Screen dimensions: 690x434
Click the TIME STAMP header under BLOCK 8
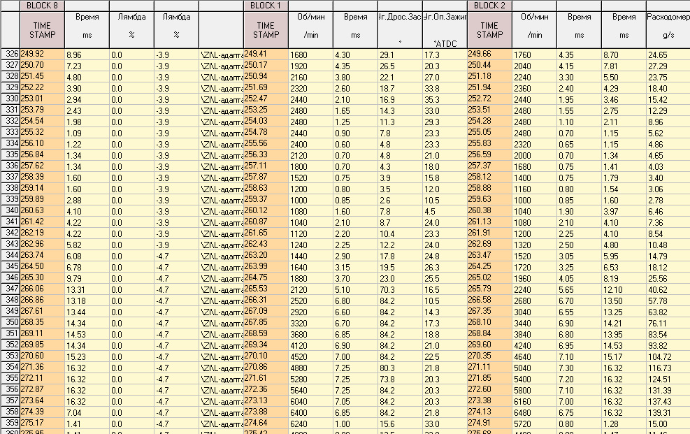click(x=42, y=30)
